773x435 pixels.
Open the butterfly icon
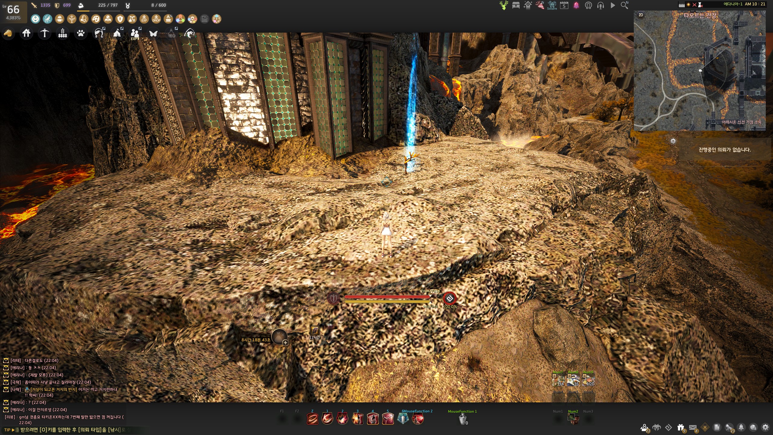tap(153, 33)
